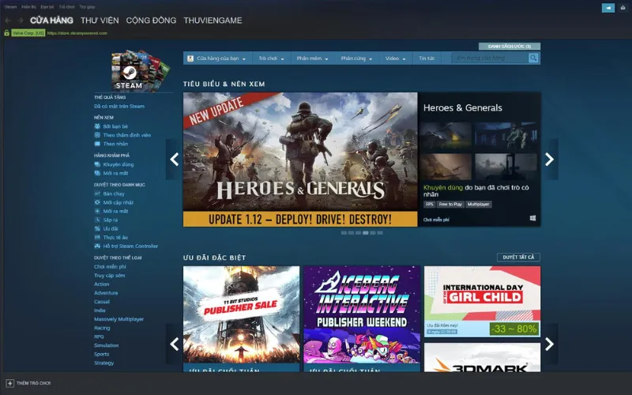632x395 pixels.
Task: Open the THUVIENGAME profile tab
Action: [x=213, y=21]
